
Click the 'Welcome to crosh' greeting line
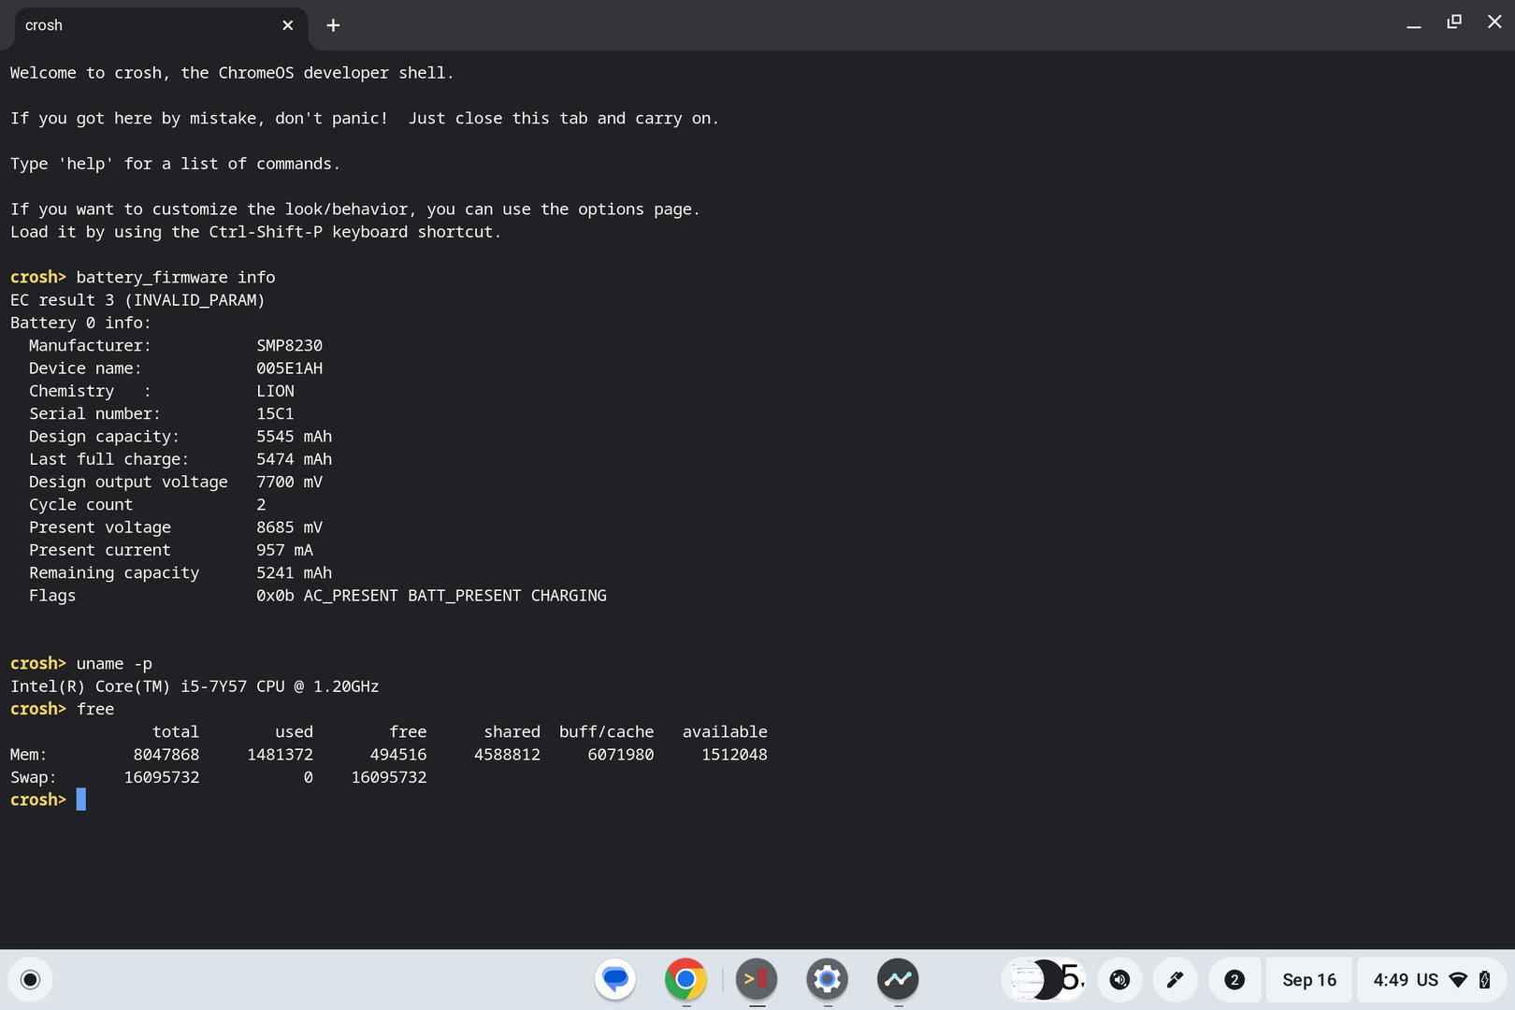click(x=232, y=73)
